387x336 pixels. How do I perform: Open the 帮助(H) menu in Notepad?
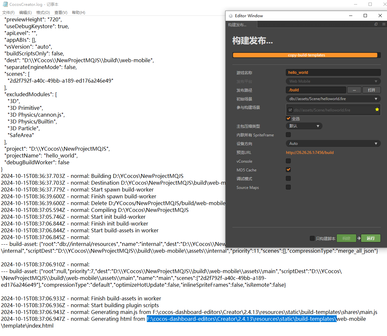pyautogui.click(x=78, y=13)
